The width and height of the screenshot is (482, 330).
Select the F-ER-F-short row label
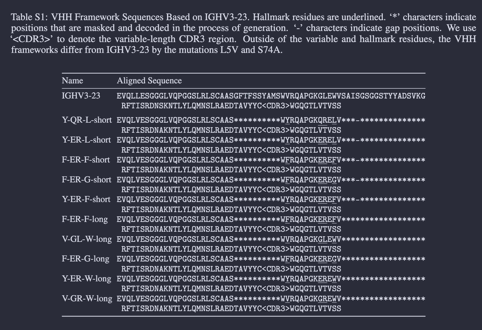click(x=86, y=160)
